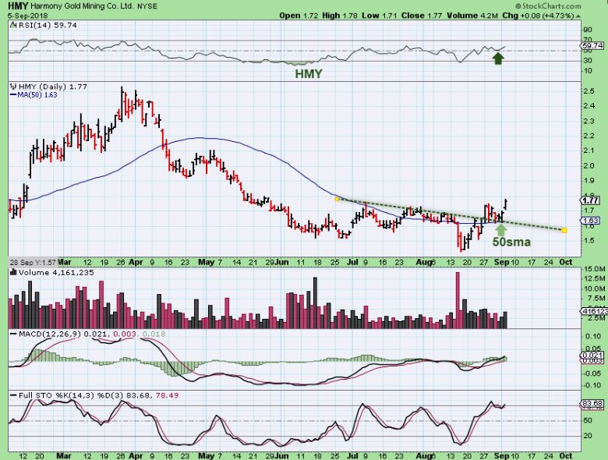Screen dimensions: 608x460
Task: Click the 2.0 price axis label
Action: (x=589, y=165)
